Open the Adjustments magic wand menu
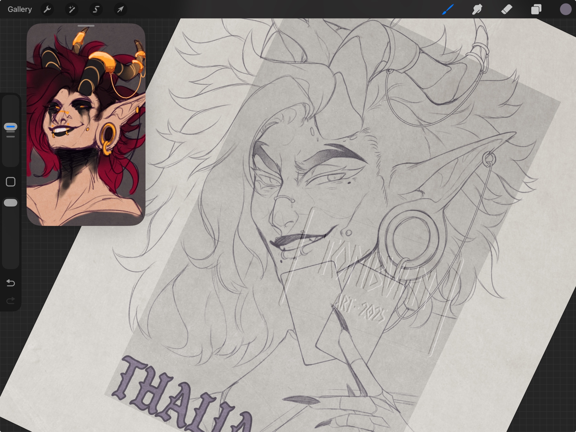Viewport: 576px width, 432px height. [71, 9]
